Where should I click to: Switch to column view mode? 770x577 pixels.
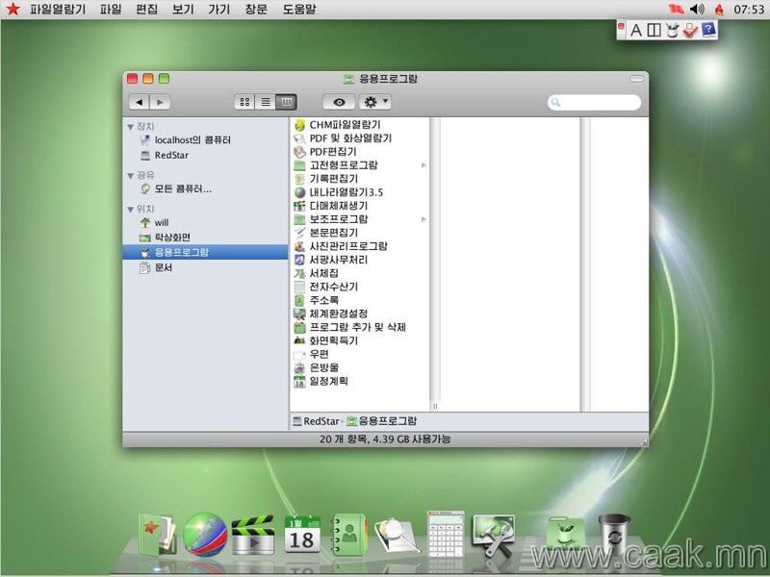coord(286,102)
